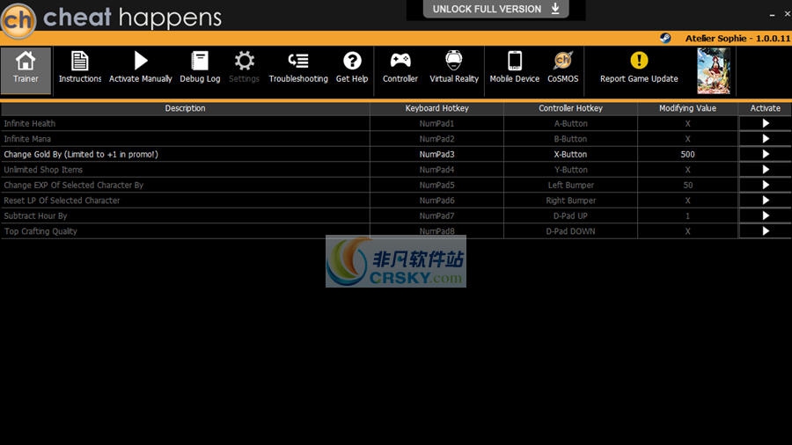792x445 pixels.
Task: Activate the Unlimited Shop Items cheat
Action: 766,170
